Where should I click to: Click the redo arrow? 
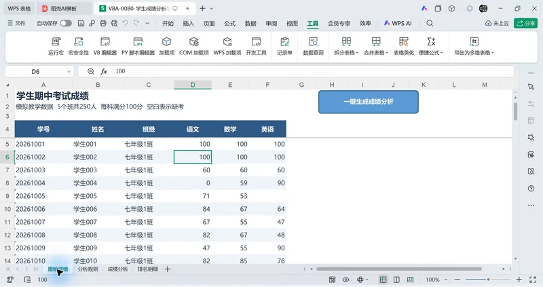point(136,23)
